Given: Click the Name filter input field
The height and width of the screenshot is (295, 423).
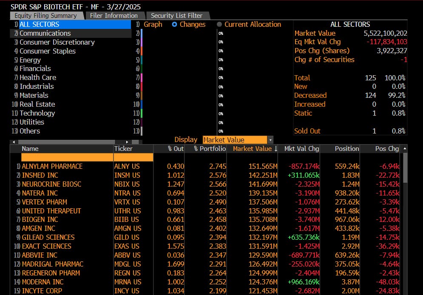Looking at the screenshot, I should tap(67, 157).
